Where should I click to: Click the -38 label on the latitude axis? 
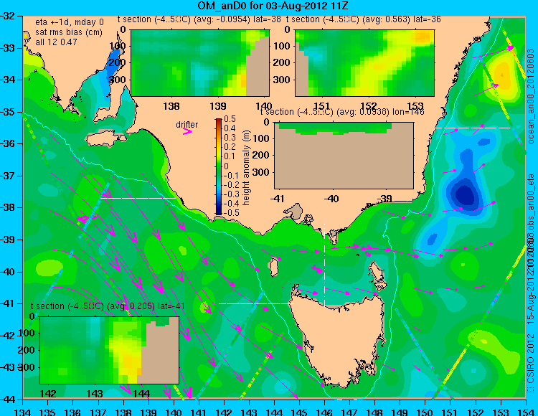(x=7, y=207)
